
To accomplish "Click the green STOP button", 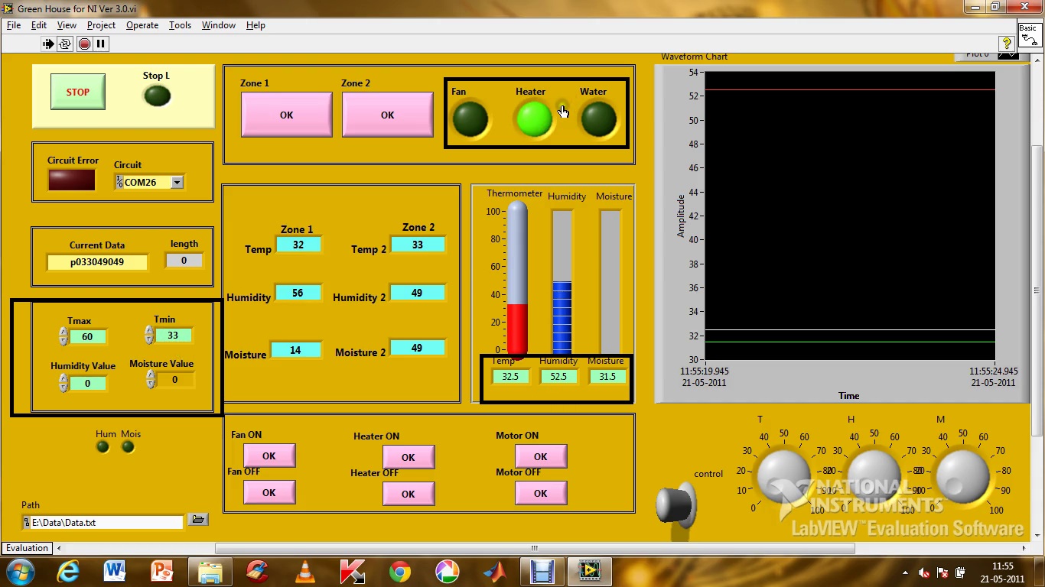I will pos(78,92).
